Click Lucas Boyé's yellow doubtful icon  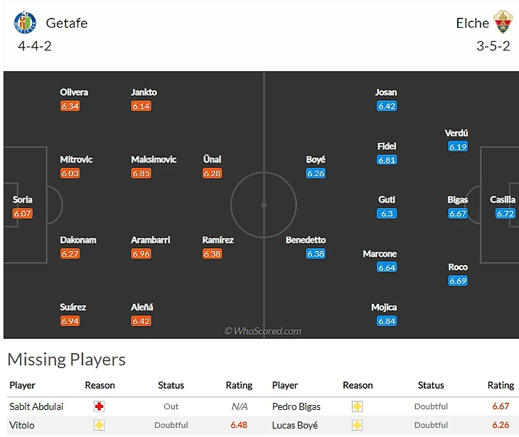pos(358,425)
